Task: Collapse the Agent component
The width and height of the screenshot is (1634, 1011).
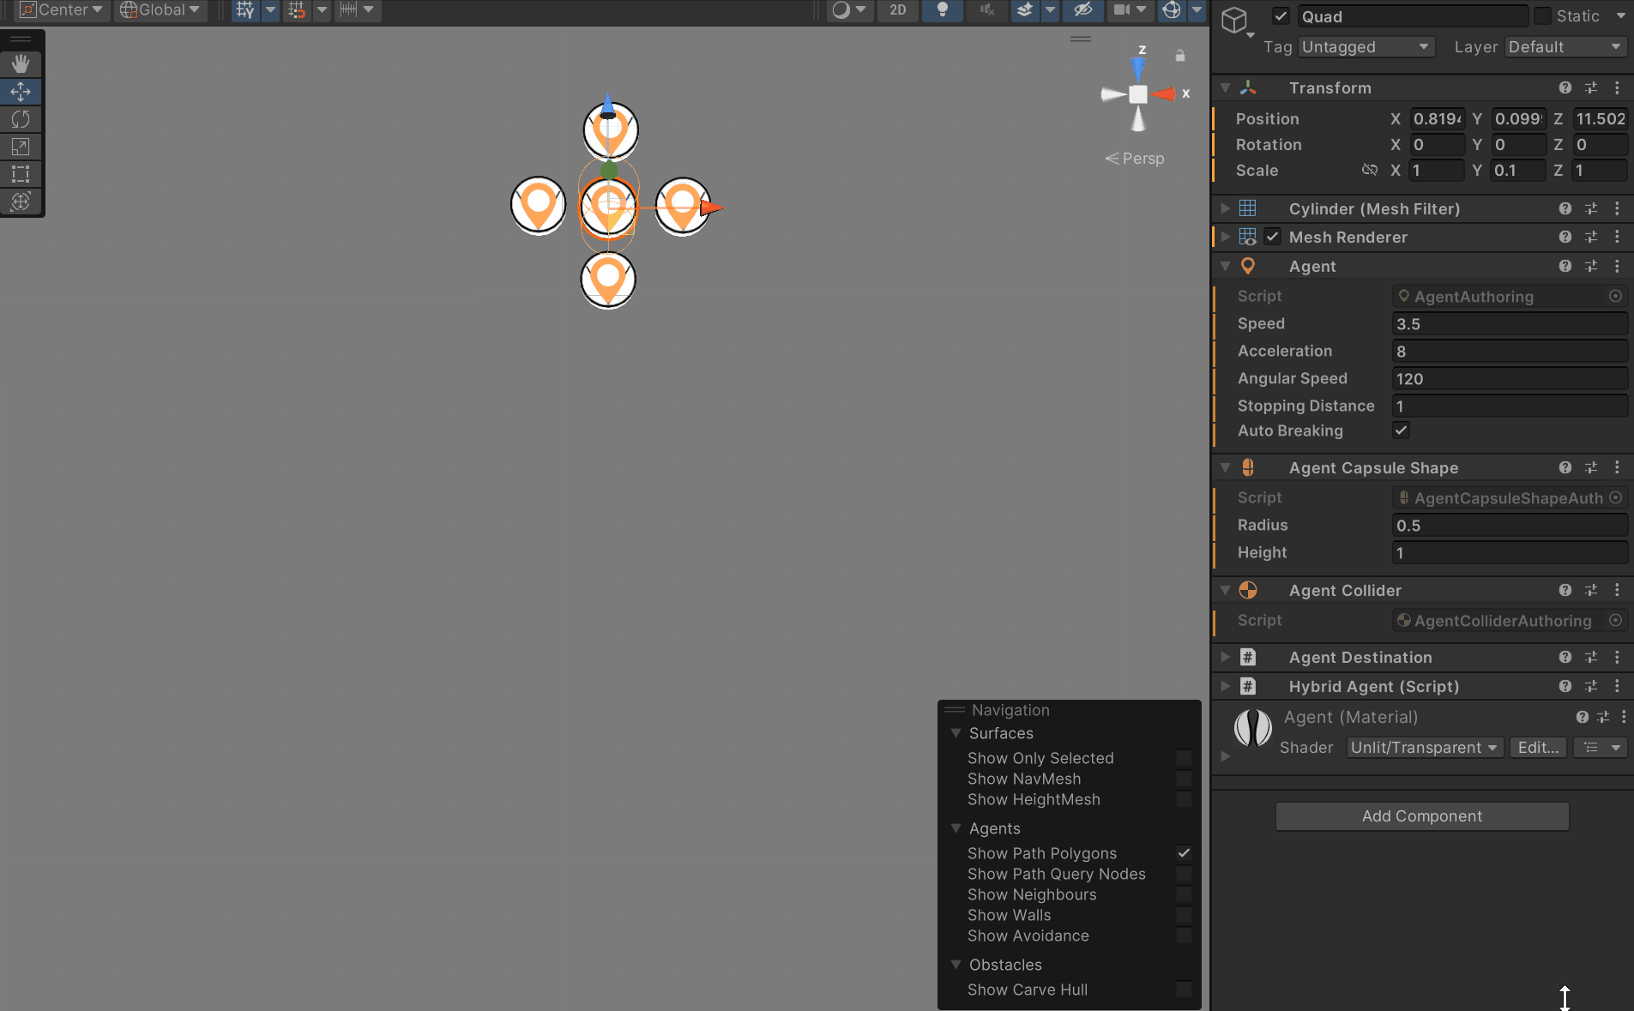Action: (1226, 266)
